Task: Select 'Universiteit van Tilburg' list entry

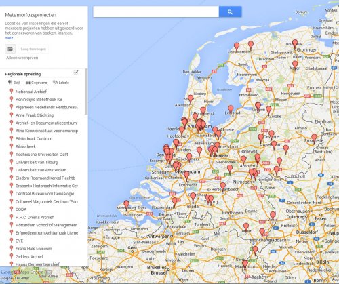Action: [37, 162]
